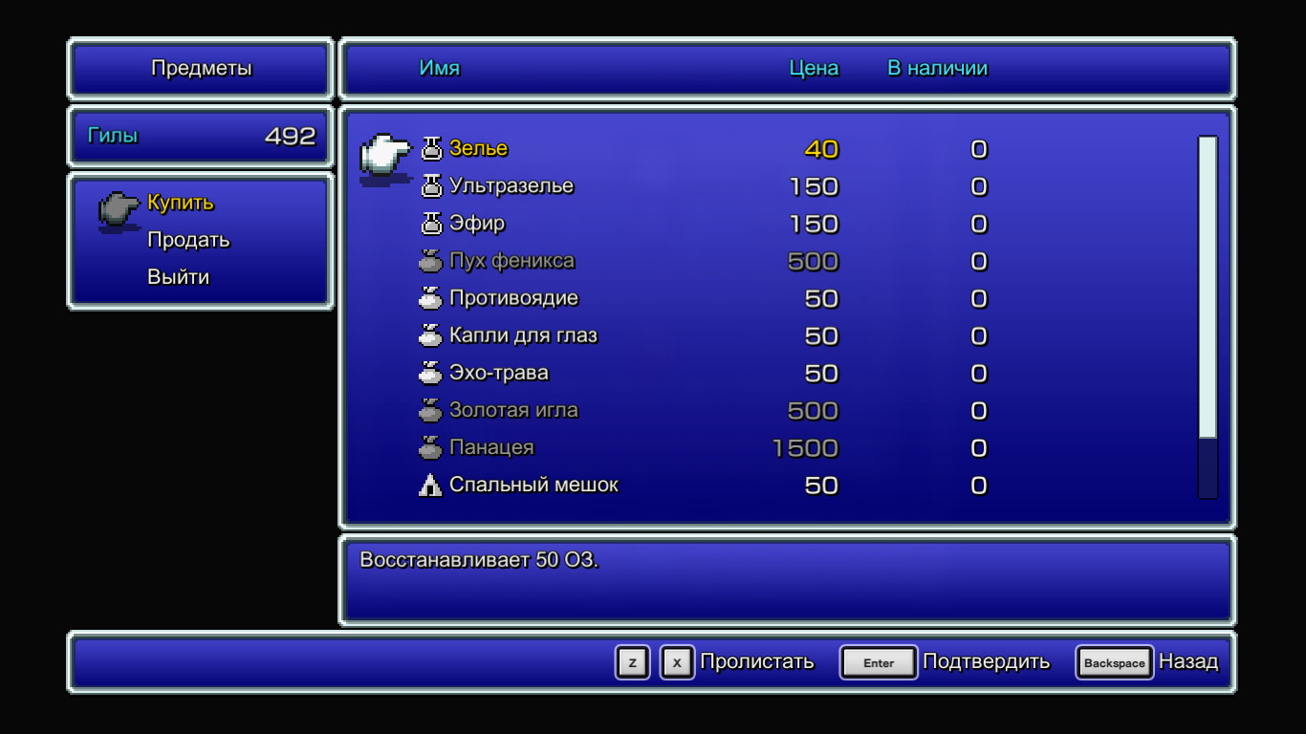The width and height of the screenshot is (1306, 734).
Task: Click the potion icon beside Ультразелье
Action: [431, 185]
